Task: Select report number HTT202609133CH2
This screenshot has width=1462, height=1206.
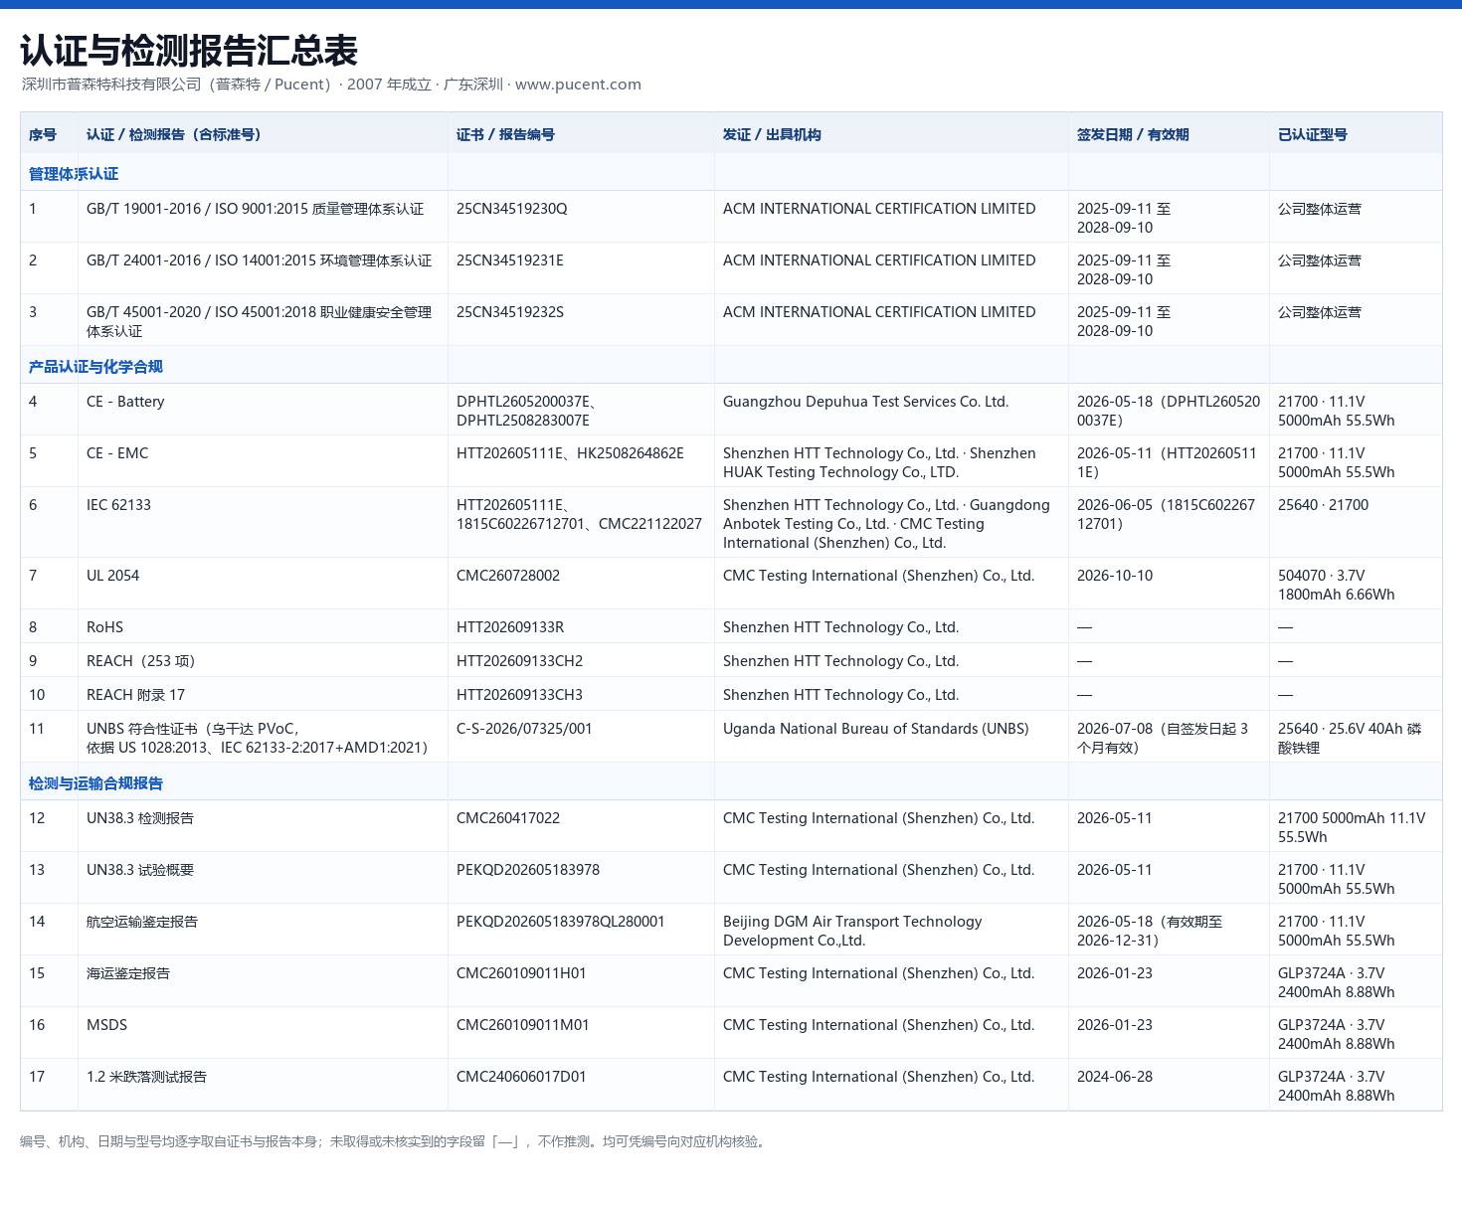Action: click(x=519, y=661)
